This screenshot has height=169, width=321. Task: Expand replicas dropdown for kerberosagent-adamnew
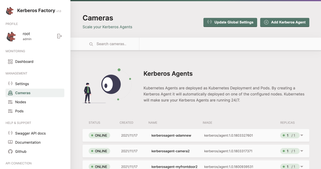coord(302,135)
